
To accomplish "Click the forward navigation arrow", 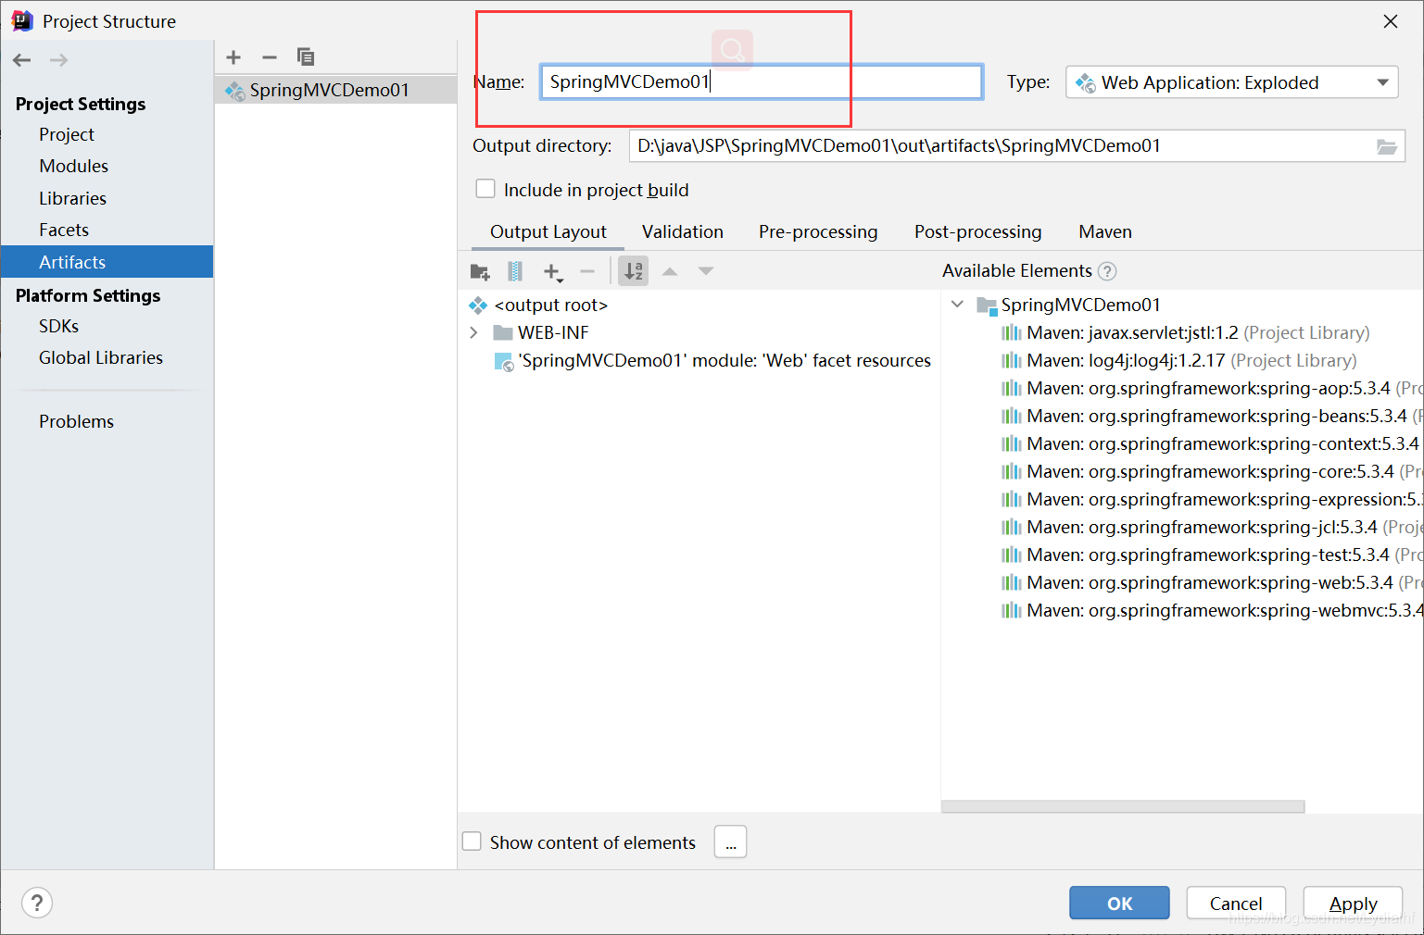I will coord(58,60).
